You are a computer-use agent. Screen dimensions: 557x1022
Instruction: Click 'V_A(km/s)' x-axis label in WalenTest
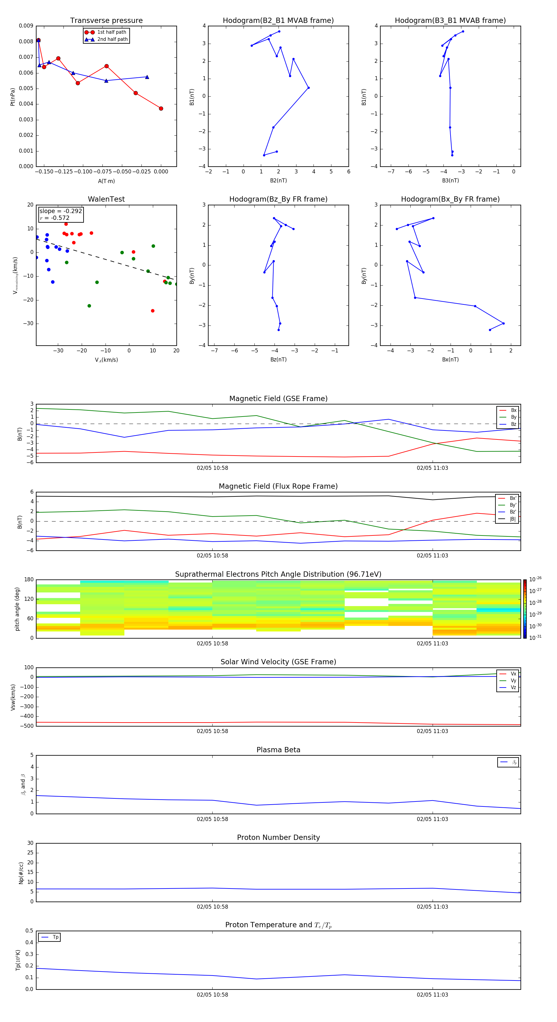106,360
